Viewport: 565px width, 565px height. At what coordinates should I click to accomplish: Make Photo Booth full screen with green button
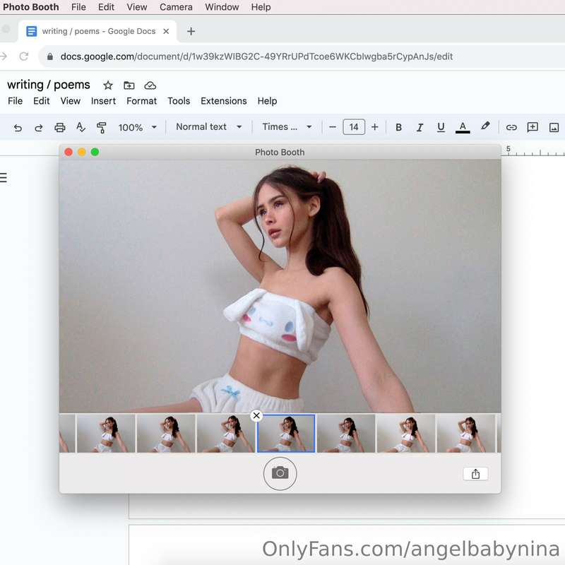pyautogui.click(x=95, y=152)
